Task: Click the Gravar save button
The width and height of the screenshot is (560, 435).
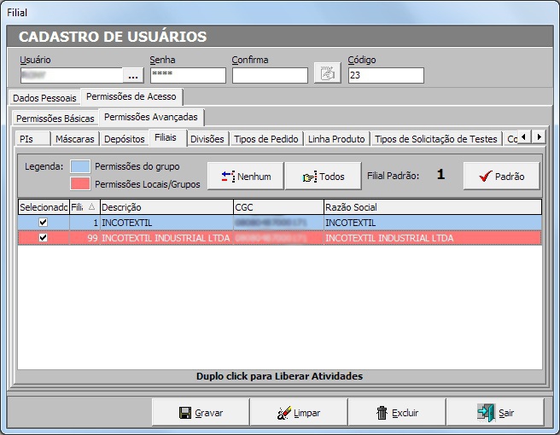Action: (201, 412)
